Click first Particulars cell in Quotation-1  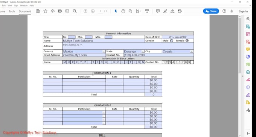pyautogui.click(x=84, y=80)
